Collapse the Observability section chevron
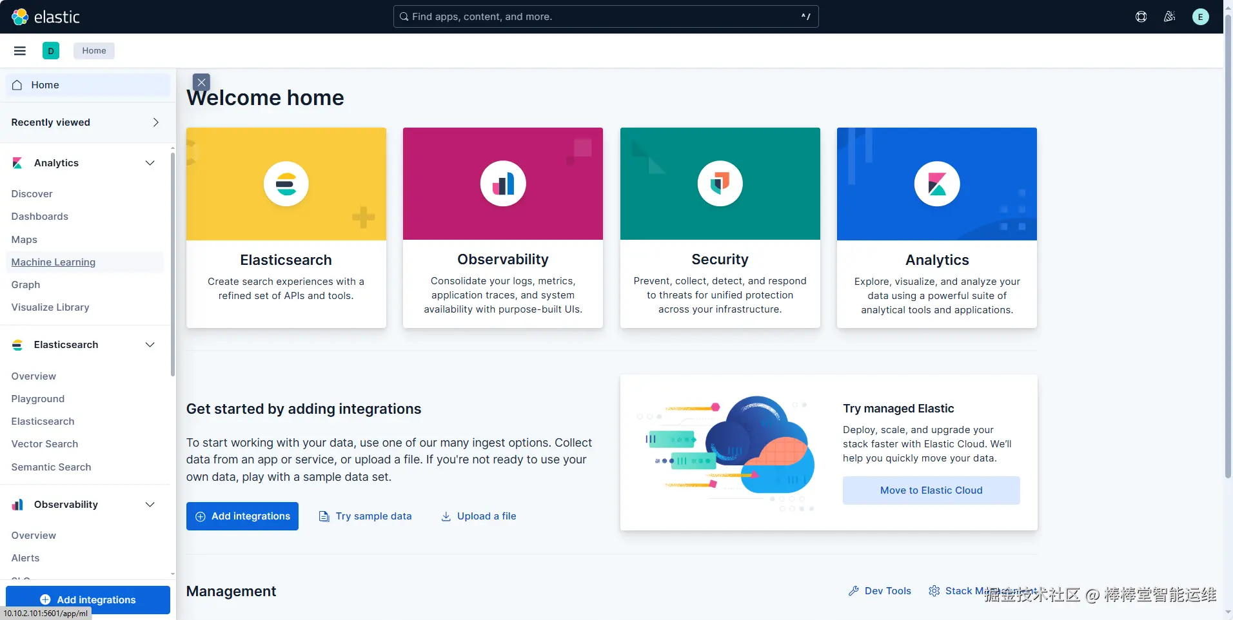 [150, 505]
